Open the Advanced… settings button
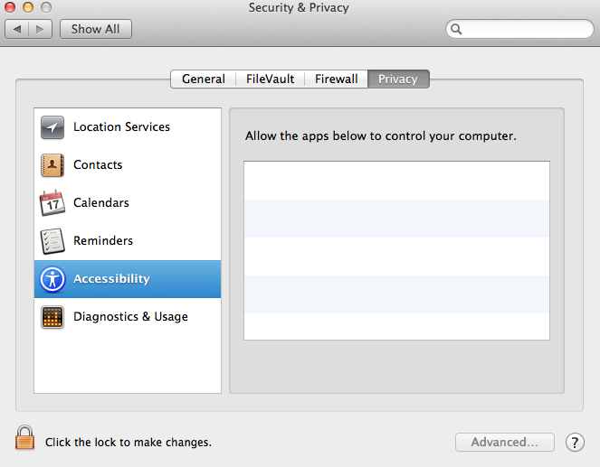This screenshot has width=600, height=467. [505, 443]
